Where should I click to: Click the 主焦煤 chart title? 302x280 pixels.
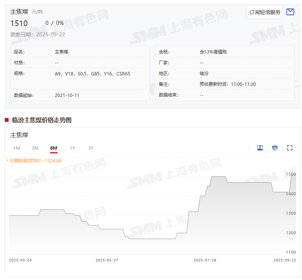point(19,135)
